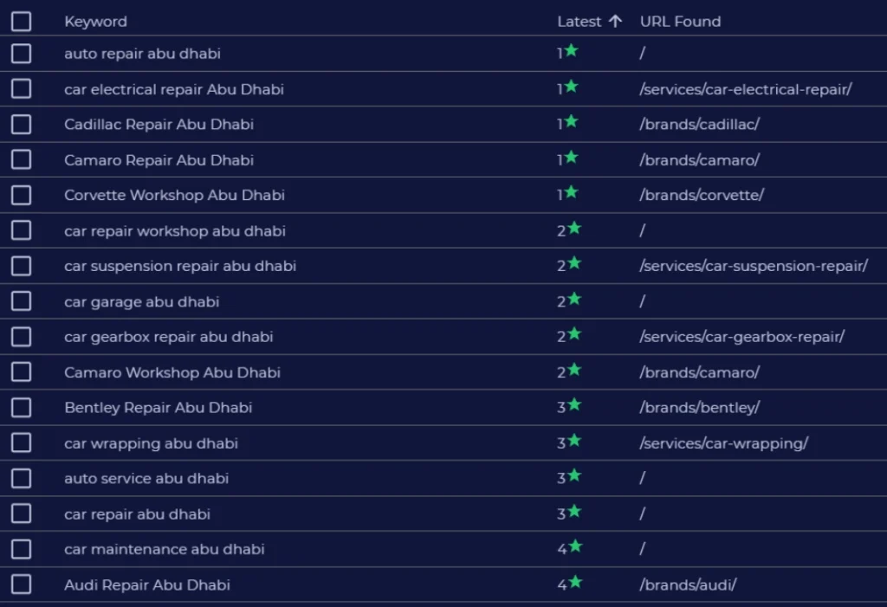The width and height of the screenshot is (887, 607).
Task: Click the star icon for Cadillac Repair Abu Dhabi
Action: 571,122
